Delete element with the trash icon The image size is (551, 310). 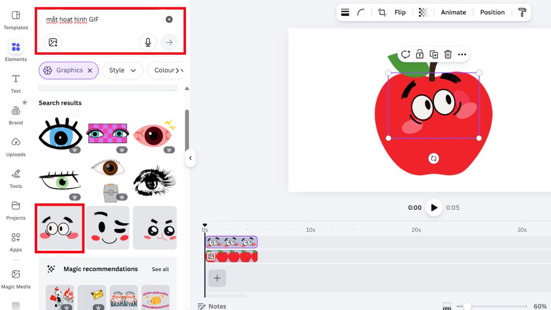click(448, 55)
